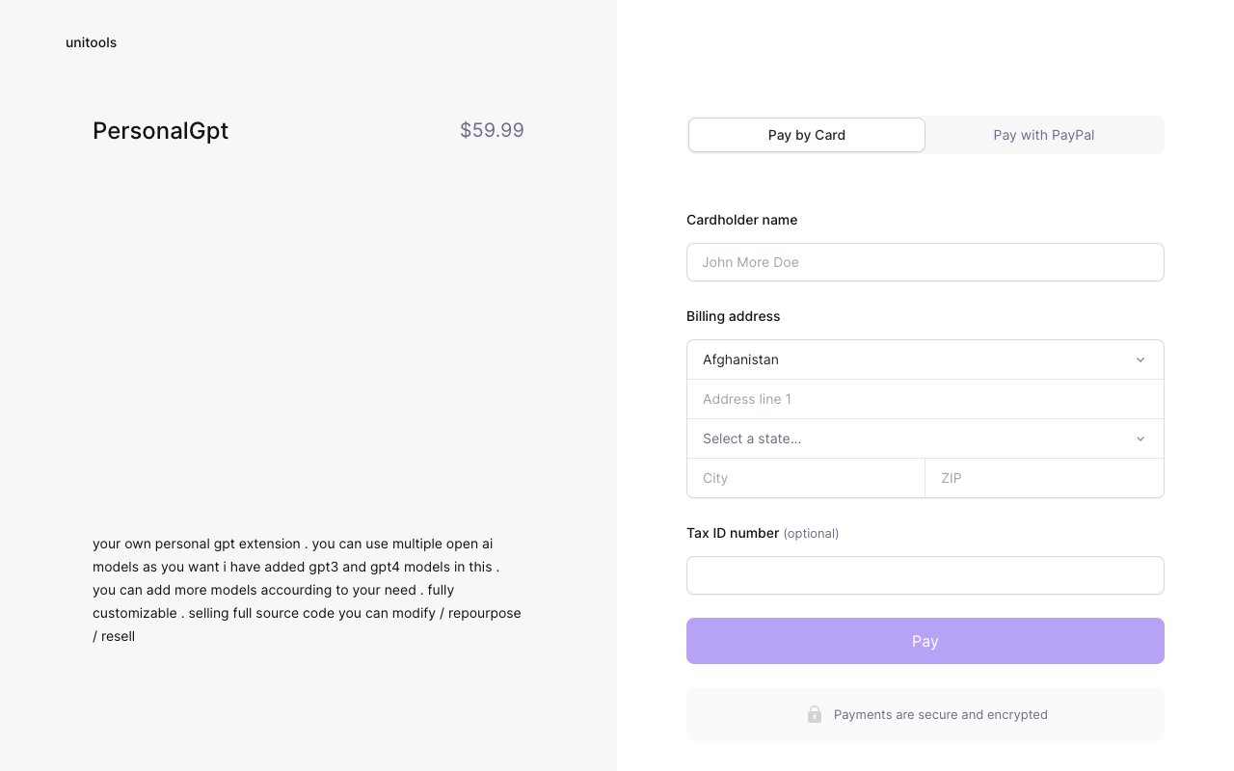Click the PersonalGpt product title

coord(160,131)
